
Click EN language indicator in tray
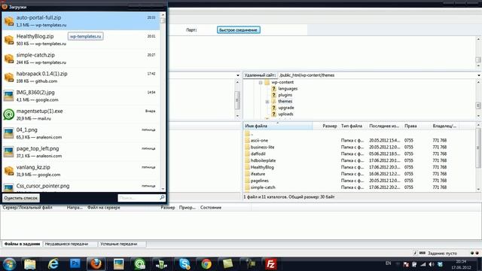click(x=389, y=263)
